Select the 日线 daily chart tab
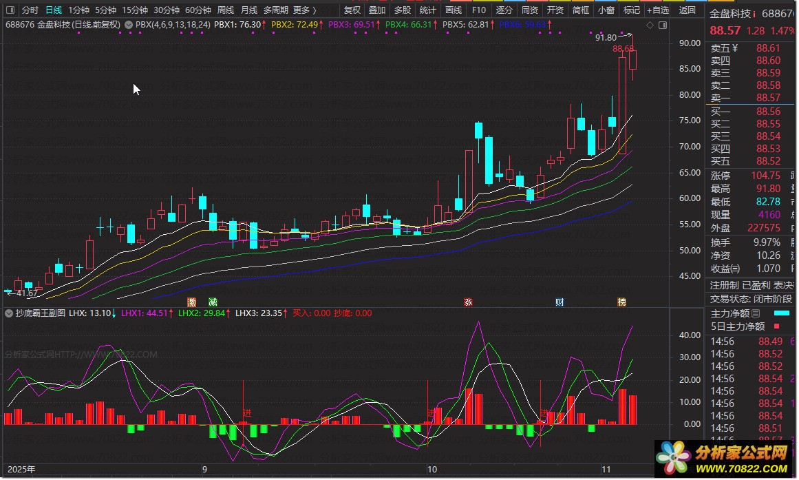Viewport: 799px width, 480px height. pyautogui.click(x=54, y=10)
